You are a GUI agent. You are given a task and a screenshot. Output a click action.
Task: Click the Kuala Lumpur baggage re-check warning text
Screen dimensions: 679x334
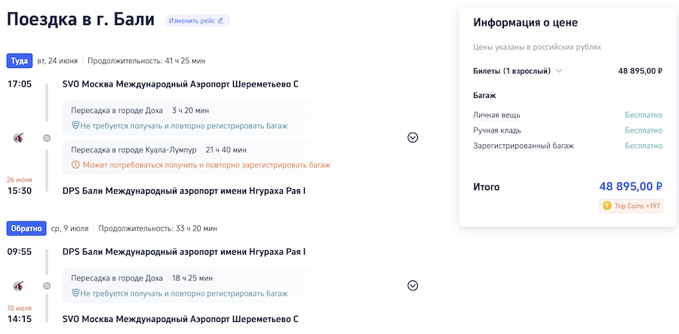(x=205, y=164)
